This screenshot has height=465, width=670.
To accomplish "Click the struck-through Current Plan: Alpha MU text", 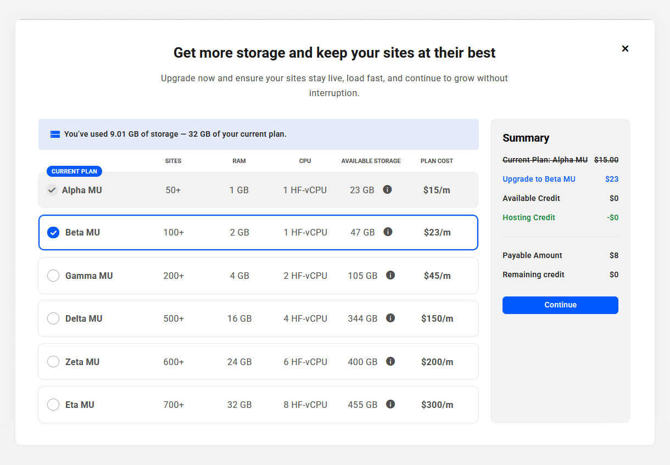I will 545,160.
